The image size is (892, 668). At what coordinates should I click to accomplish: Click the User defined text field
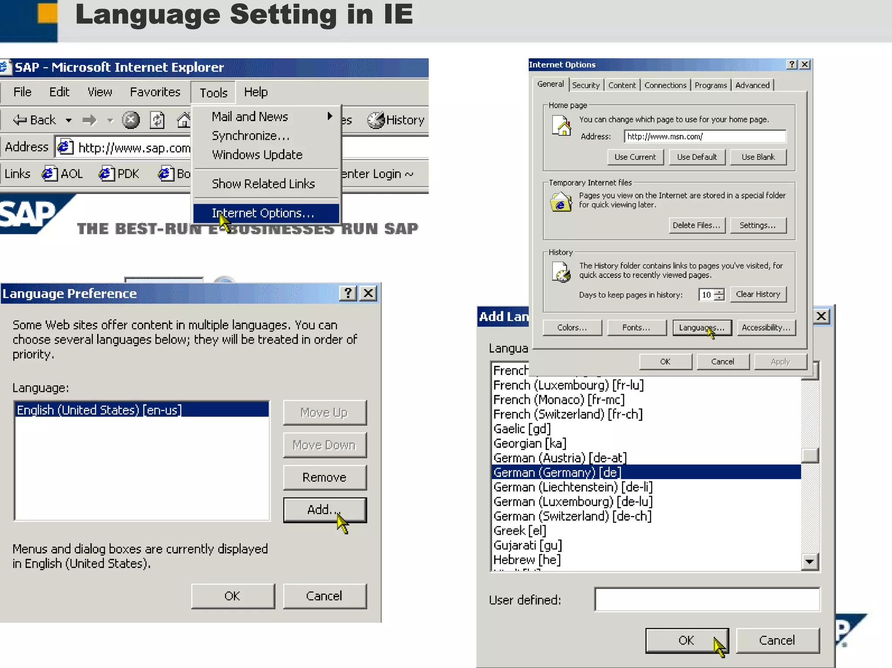click(x=707, y=600)
